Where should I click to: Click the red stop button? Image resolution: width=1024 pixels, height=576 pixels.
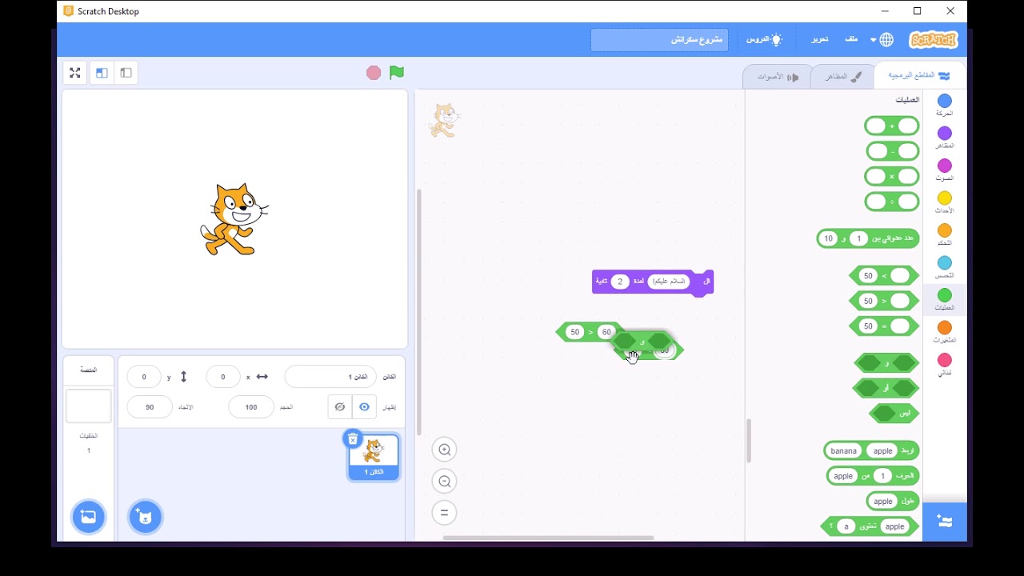374,73
